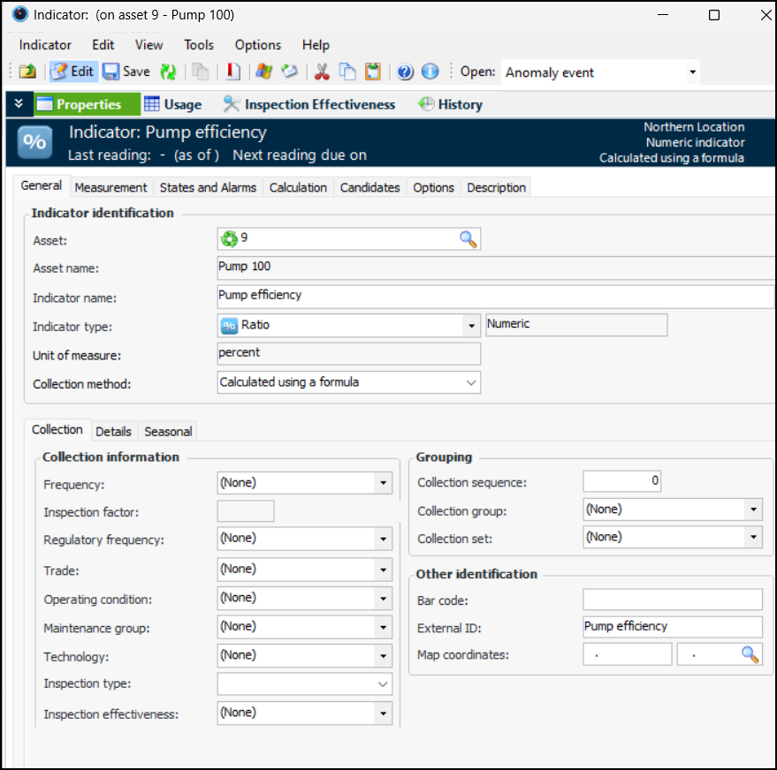Open Help with the question mark icon
Screen dimensions: 777x770
point(405,72)
